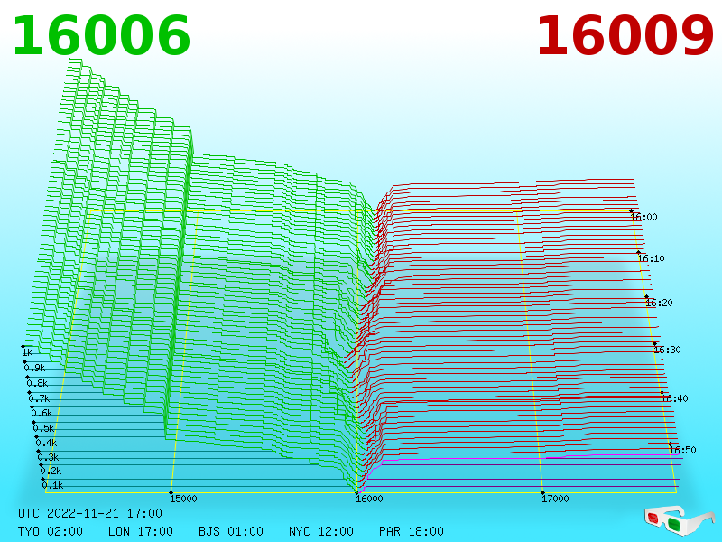Click the red-green 3D glasses icon

680,520
